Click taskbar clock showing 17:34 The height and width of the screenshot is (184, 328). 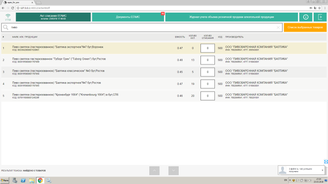click(x=319, y=180)
